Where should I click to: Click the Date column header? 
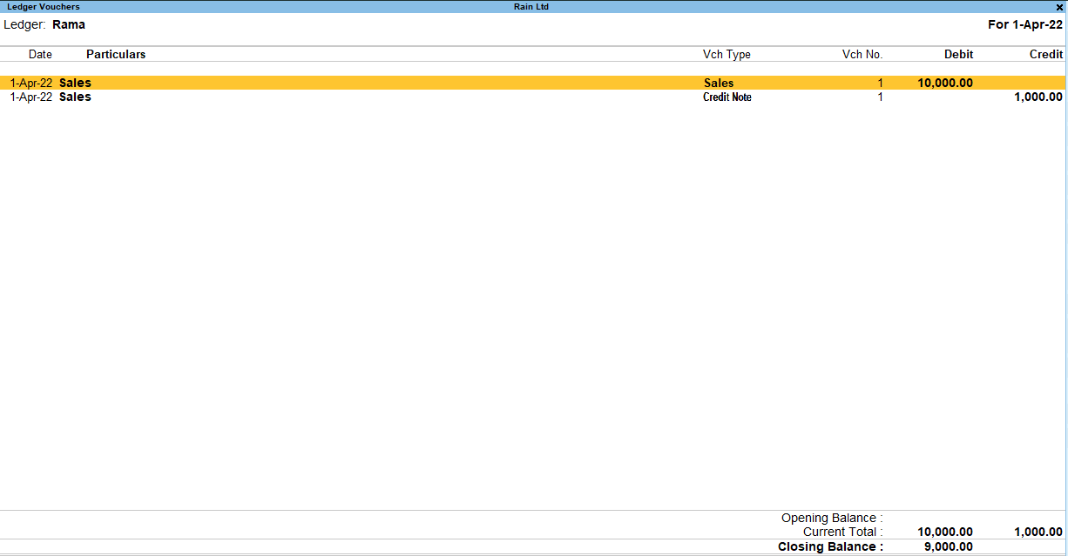tap(40, 55)
